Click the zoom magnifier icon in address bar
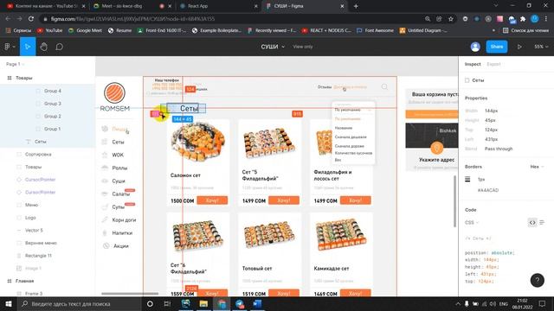The image size is (554, 311). click(428, 19)
